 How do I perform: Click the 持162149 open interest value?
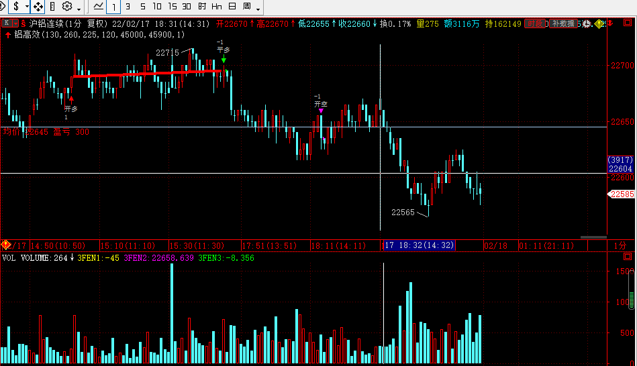point(503,23)
